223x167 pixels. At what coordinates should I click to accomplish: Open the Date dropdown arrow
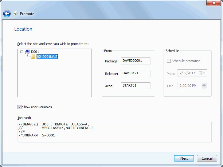[x=204, y=73]
